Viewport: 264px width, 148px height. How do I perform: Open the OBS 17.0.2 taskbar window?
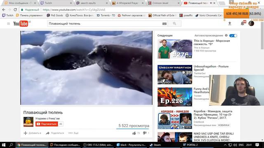point(98,145)
